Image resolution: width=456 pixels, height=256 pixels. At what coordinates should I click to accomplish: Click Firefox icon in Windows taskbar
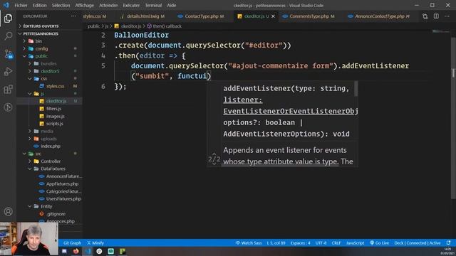click(x=76, y=251)
